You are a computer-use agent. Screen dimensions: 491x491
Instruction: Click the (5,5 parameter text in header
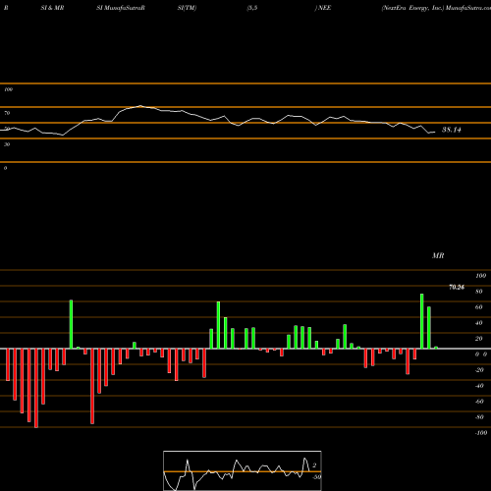[252, 8]
